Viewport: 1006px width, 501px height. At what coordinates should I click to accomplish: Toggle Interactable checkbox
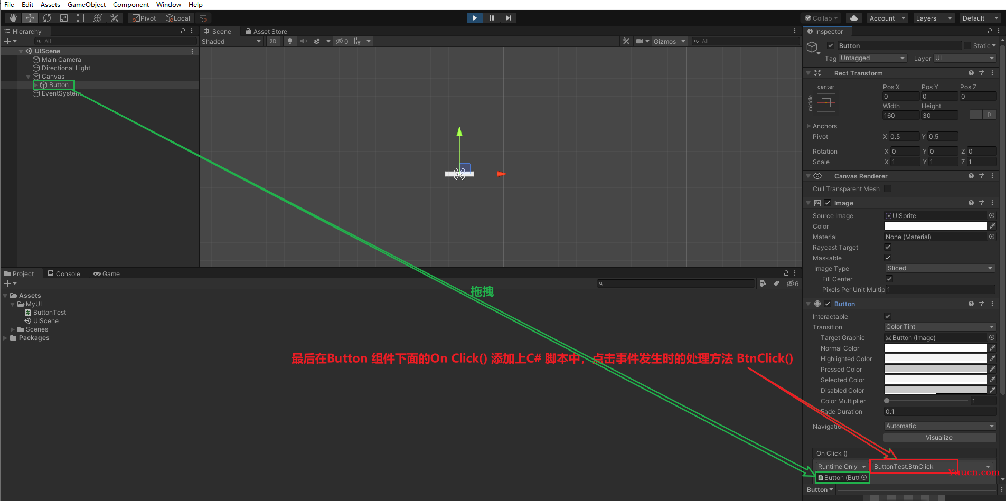click(x=888, y=316)
